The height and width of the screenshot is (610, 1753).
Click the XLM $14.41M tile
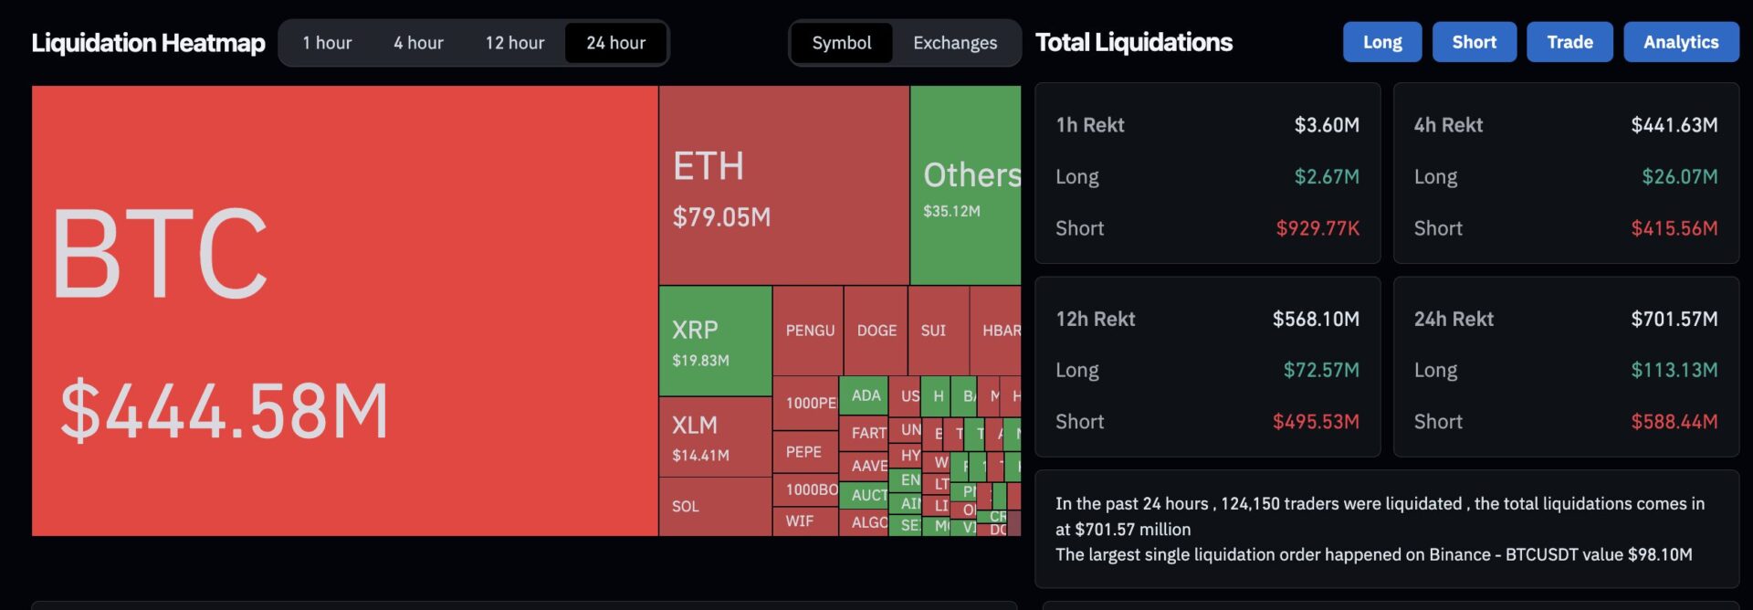click(x=716, y=436)
